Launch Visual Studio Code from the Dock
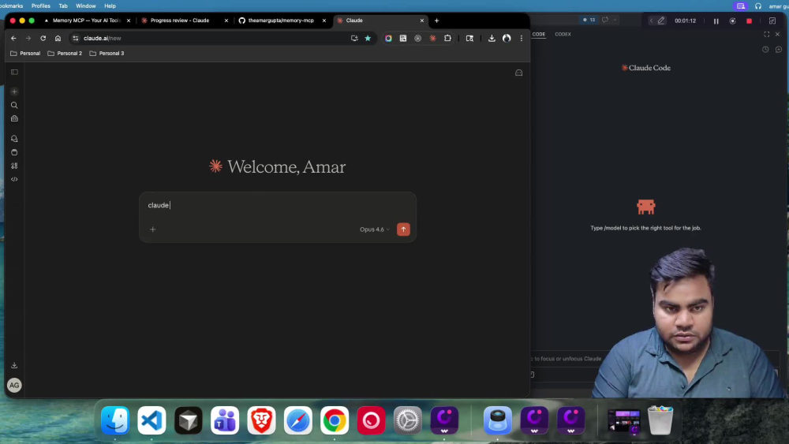 point(151,420)
